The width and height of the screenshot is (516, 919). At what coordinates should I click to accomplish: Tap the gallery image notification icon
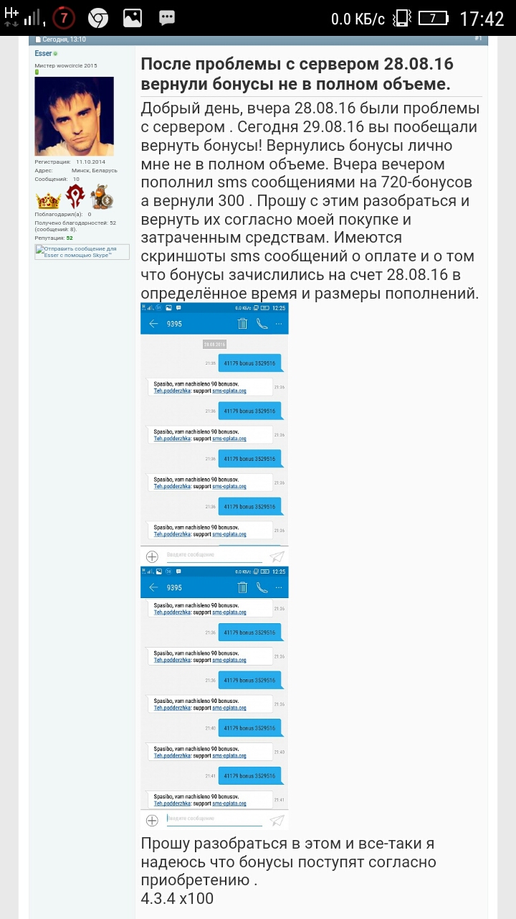click(132, 18)
